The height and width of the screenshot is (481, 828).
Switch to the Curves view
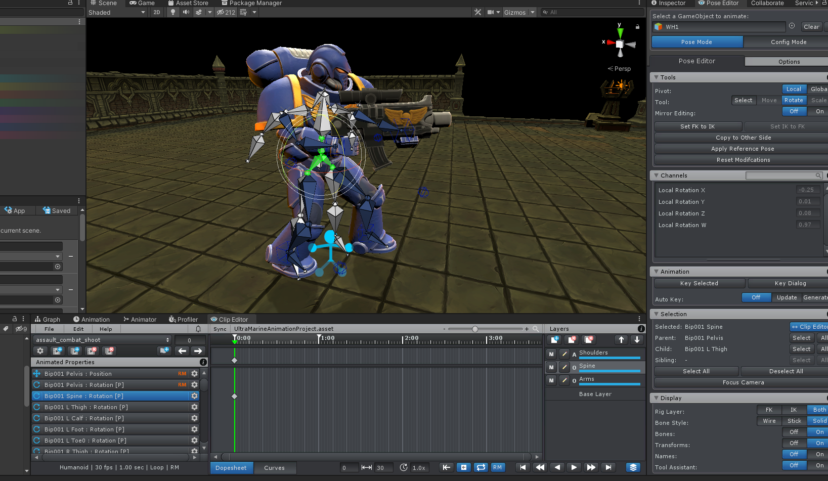[275, 468]
